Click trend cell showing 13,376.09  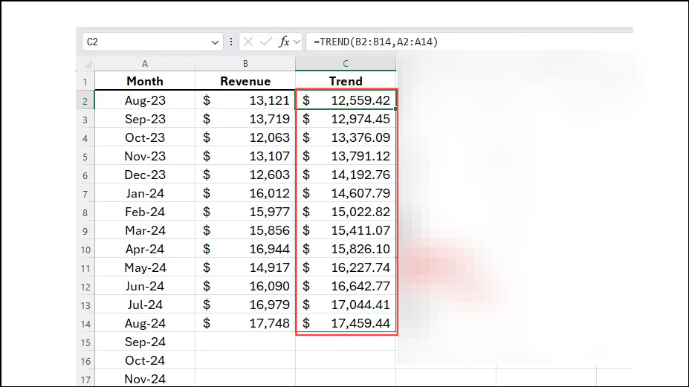[x=346, y=137]
